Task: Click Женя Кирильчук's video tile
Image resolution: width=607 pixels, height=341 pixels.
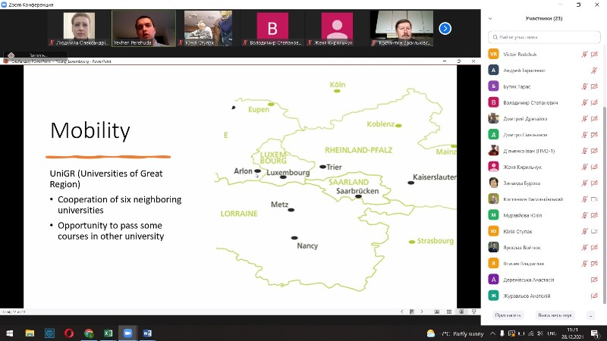Action: tap(337, 29)
